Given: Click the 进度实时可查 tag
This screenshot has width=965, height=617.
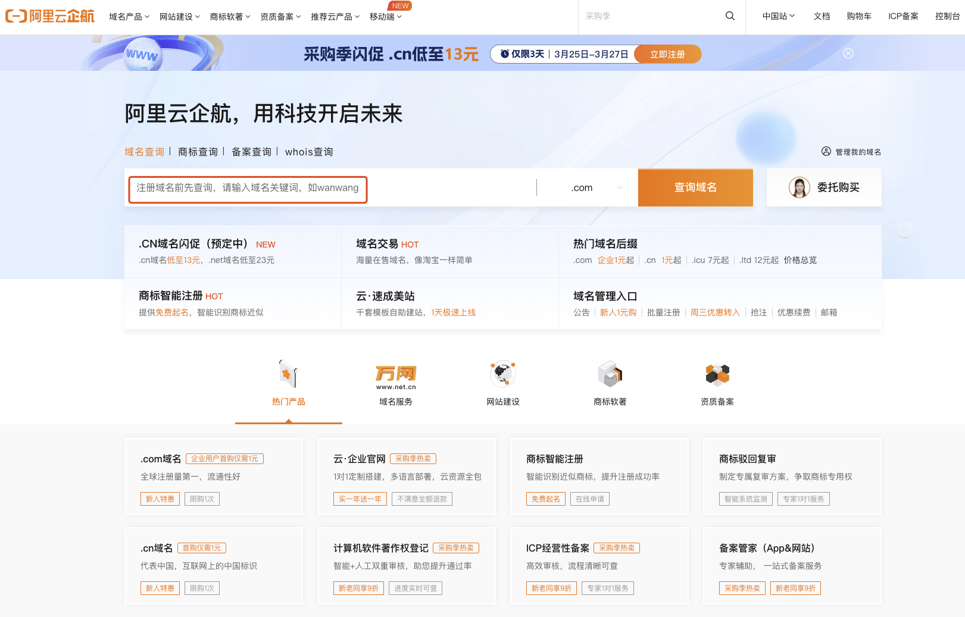Looking at the screenshot, I should [416, 588].
